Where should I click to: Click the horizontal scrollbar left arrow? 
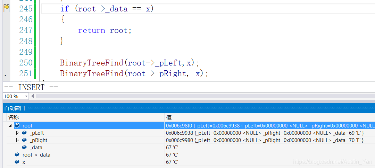point(32,96)
